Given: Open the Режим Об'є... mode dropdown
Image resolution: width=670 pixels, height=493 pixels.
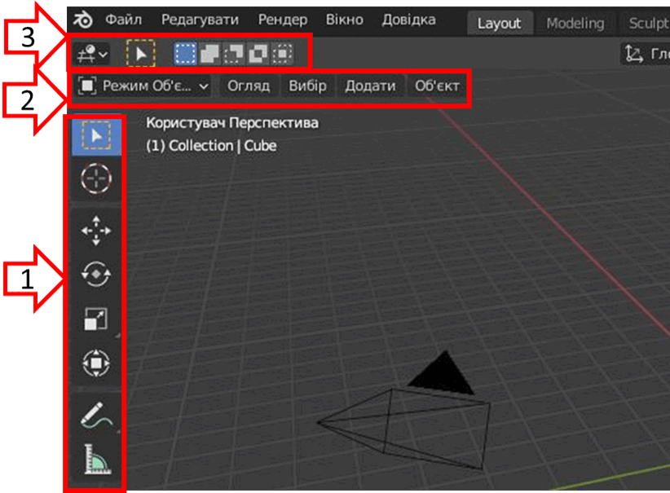Looking at the screenshot, I should [x=143, y=86].
